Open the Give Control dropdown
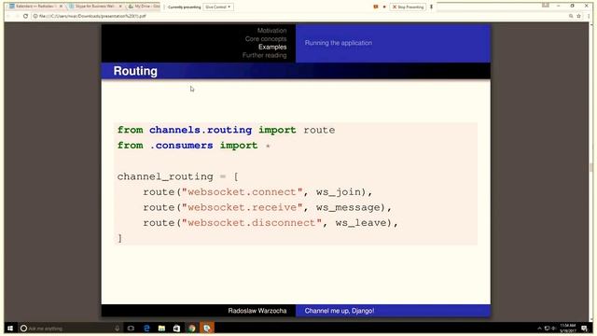Screen dimensions: 597x336 [218, 7]
